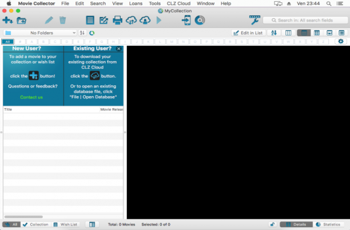The height and width of the screenshot is (230, 350).
Task: Click the Spotlight search icon
Action: tap(329, 3)
